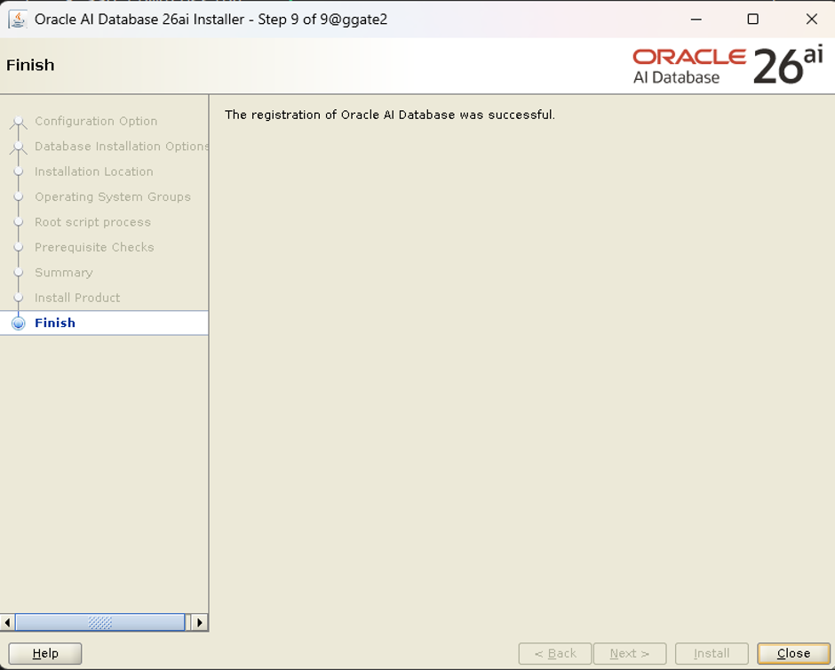The image size is (835, 670).
Task: Click the Oracle AI Database 26ai logo
Action: [728, 66]
